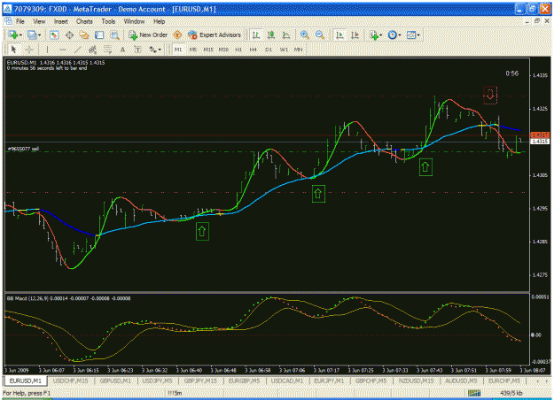Click the New Chart icon
Image resolution: width=554 pixels, height=400 pixels.
pos(13,35)
